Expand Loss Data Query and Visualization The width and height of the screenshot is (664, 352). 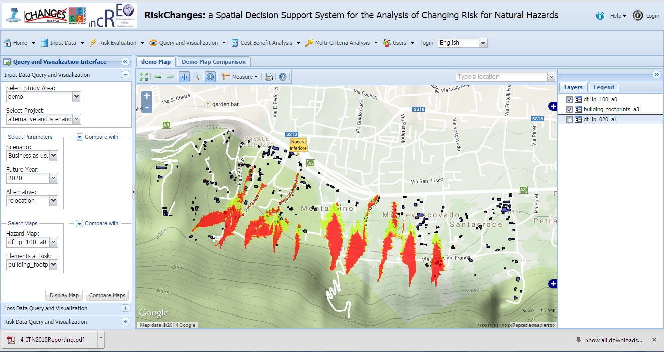(125, 308)
